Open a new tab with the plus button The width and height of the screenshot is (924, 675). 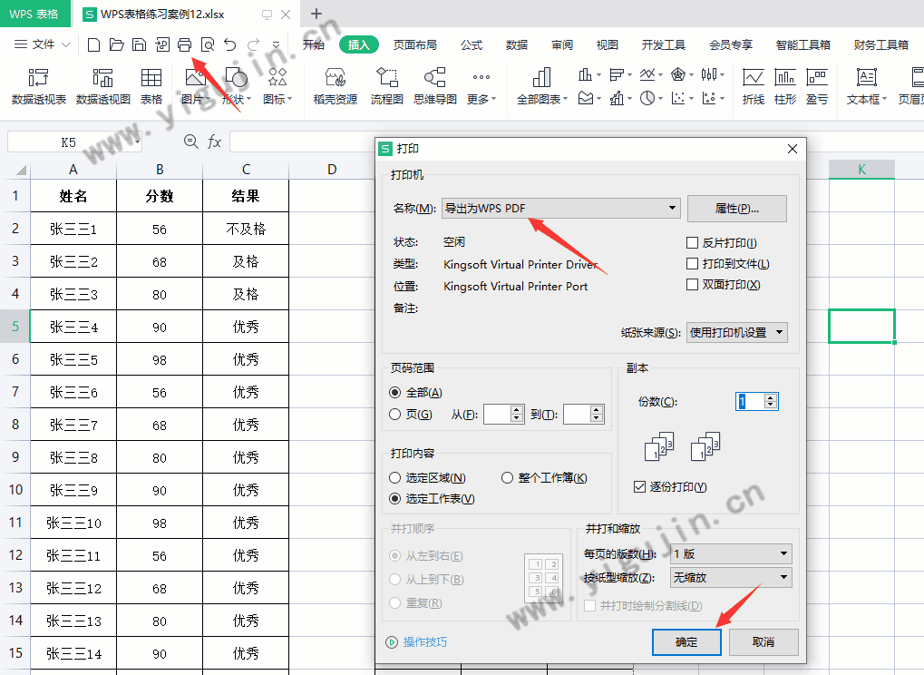pyautogui.click(x=316, y=14)
